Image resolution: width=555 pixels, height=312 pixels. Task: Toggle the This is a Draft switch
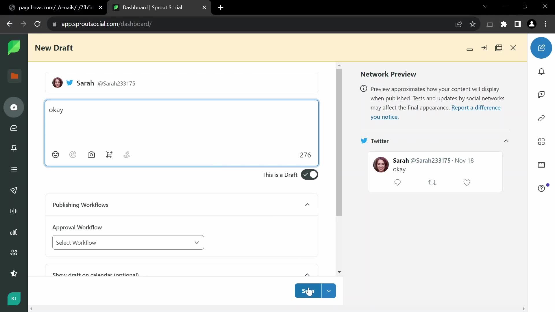310,174
